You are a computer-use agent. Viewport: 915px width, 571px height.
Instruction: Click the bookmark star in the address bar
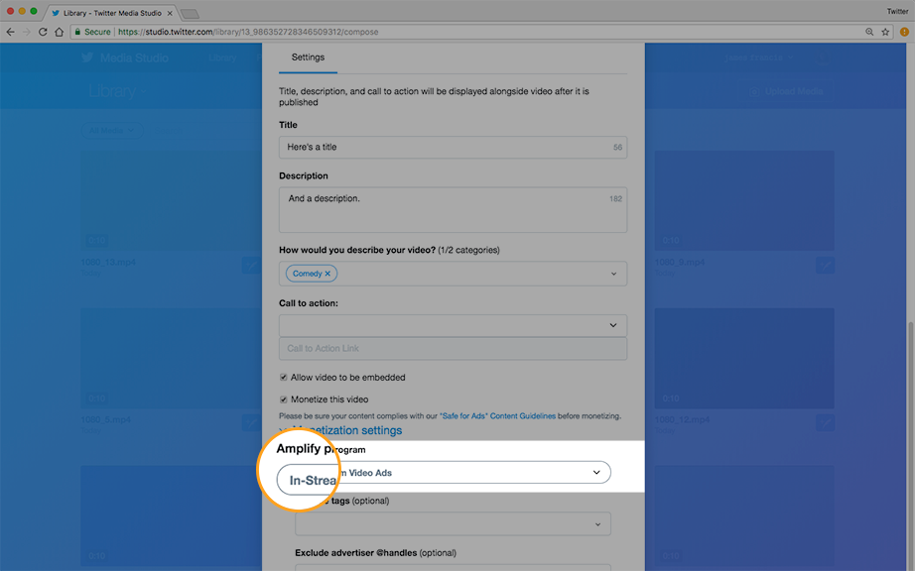pos(884,31)
